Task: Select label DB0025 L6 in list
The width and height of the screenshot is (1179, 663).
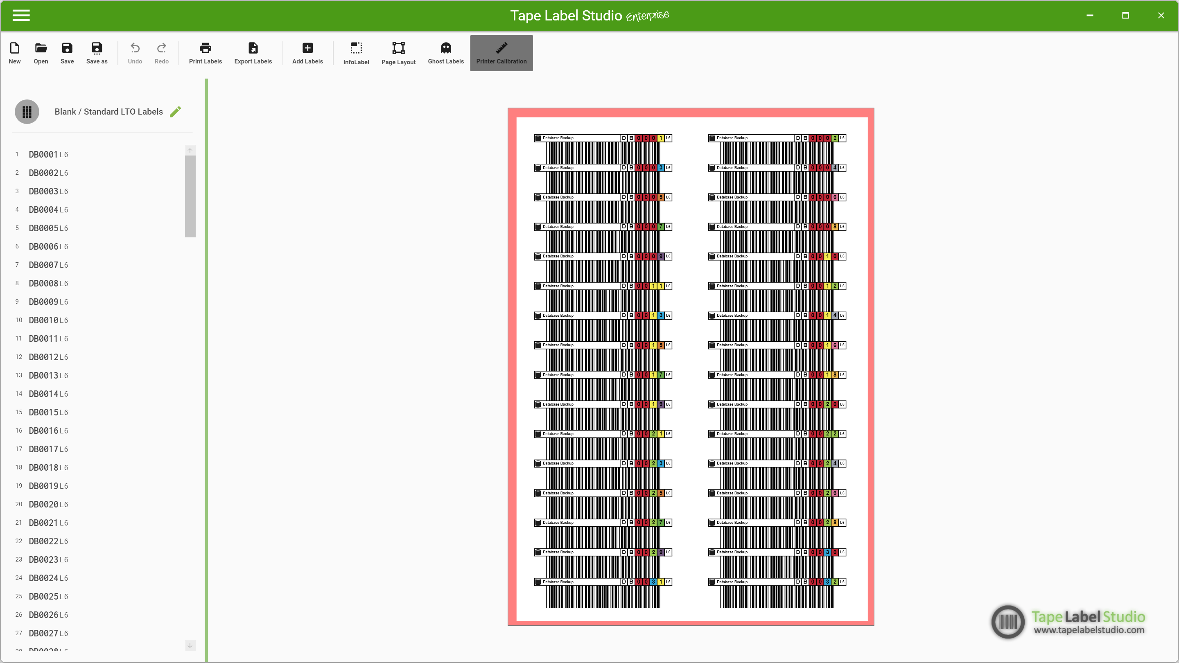Action: 48,596
